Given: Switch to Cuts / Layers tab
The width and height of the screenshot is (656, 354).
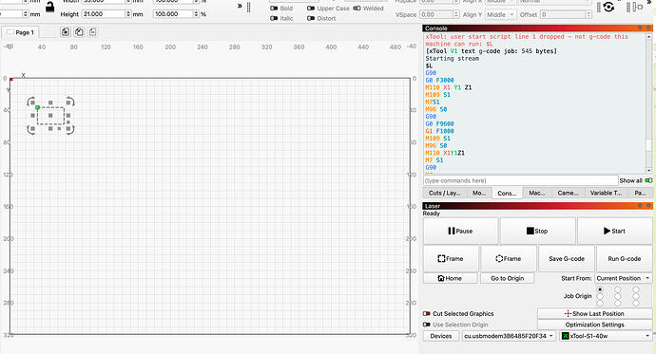Looking at the screenshot, I should coord(444,193).
